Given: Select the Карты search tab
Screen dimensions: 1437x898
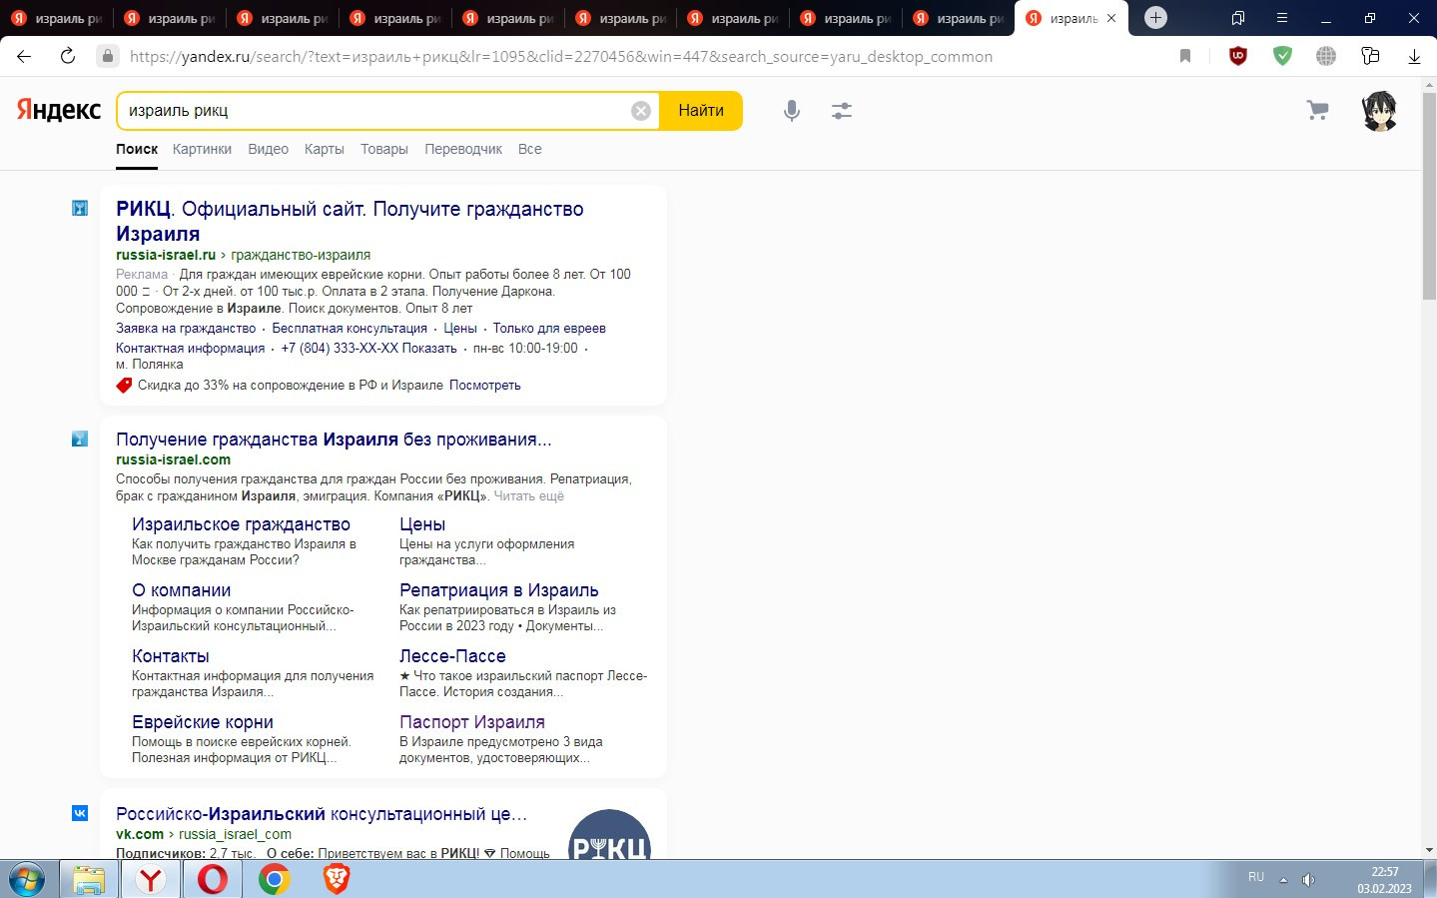Looking at the screenshot, I should point(325,149).
